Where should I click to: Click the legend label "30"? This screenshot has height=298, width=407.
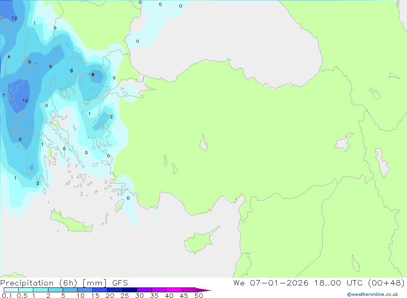[x=139, y=296]
